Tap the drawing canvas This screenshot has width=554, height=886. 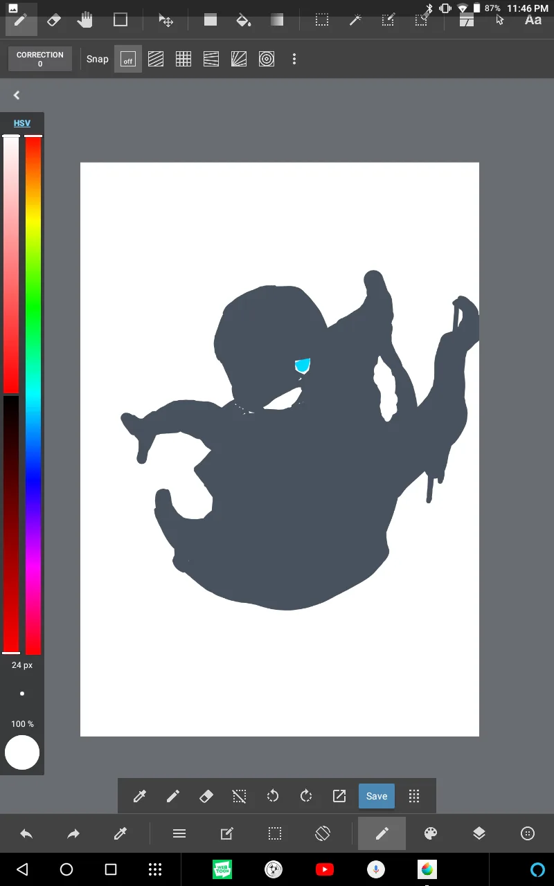click(x=280, y=449)
